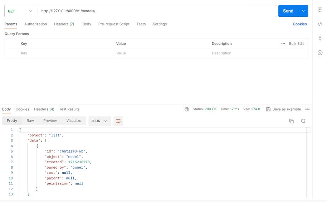Click the "model" value on line 6

tap(73, 157)
